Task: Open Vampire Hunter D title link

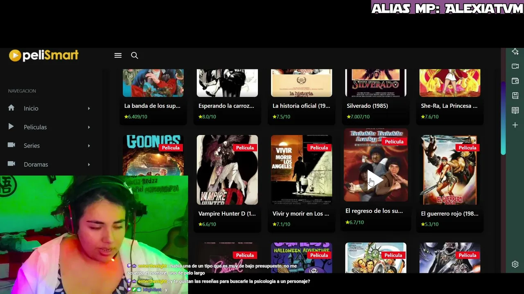Action: tap(227, 214)
